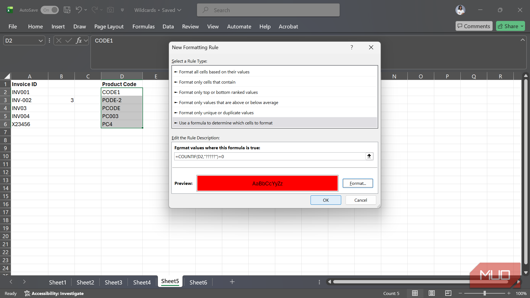Toggle the AutoSave switch
530x298 pixels.
click(50, 10)
